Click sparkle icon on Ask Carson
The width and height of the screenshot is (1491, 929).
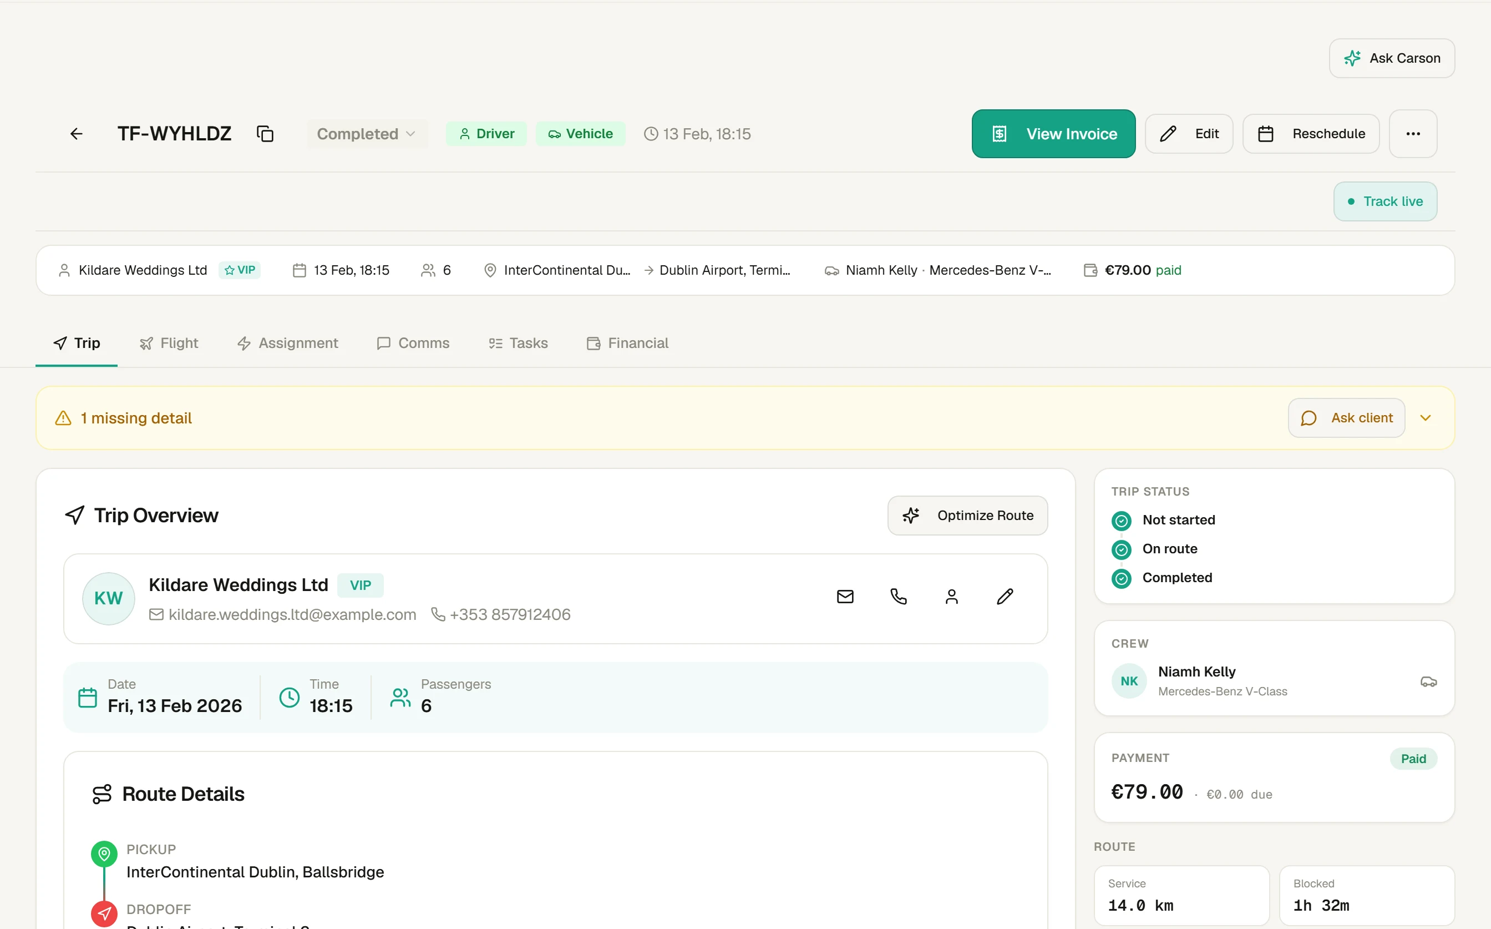[x=1352, y=58]
